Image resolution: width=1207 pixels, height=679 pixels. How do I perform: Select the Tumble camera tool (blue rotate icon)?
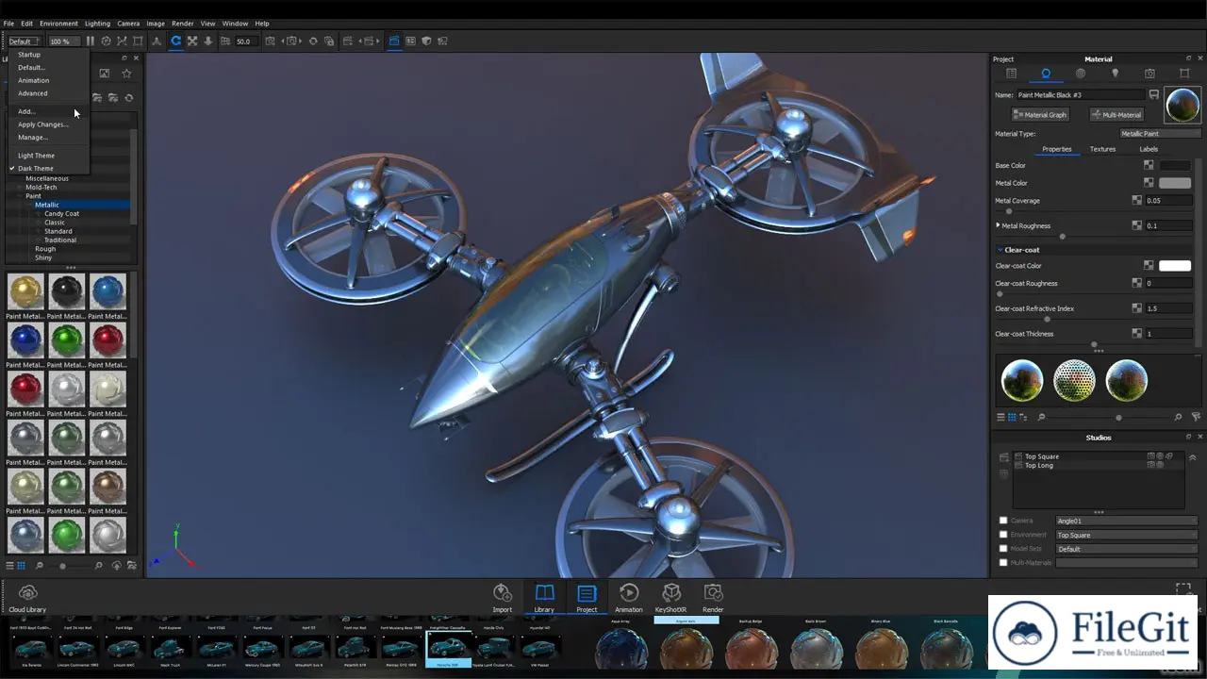pos(175,41)
